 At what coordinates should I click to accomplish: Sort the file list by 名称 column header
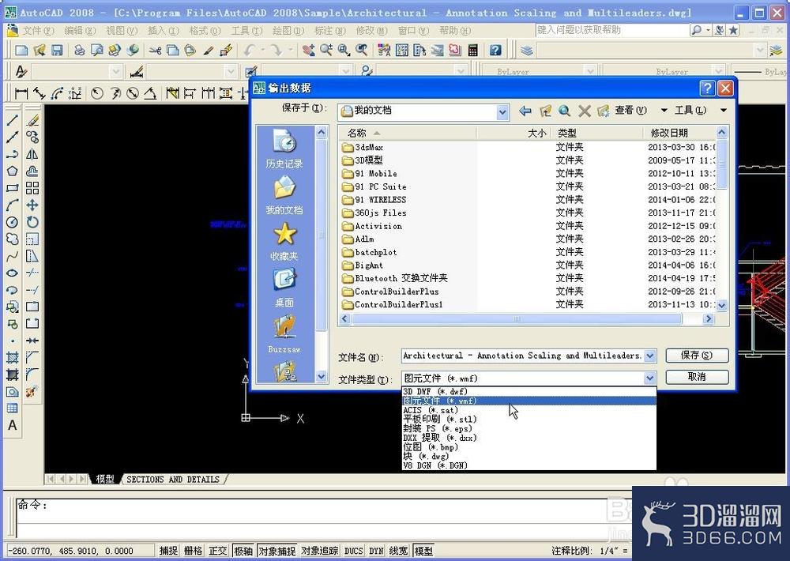[408, 133]
